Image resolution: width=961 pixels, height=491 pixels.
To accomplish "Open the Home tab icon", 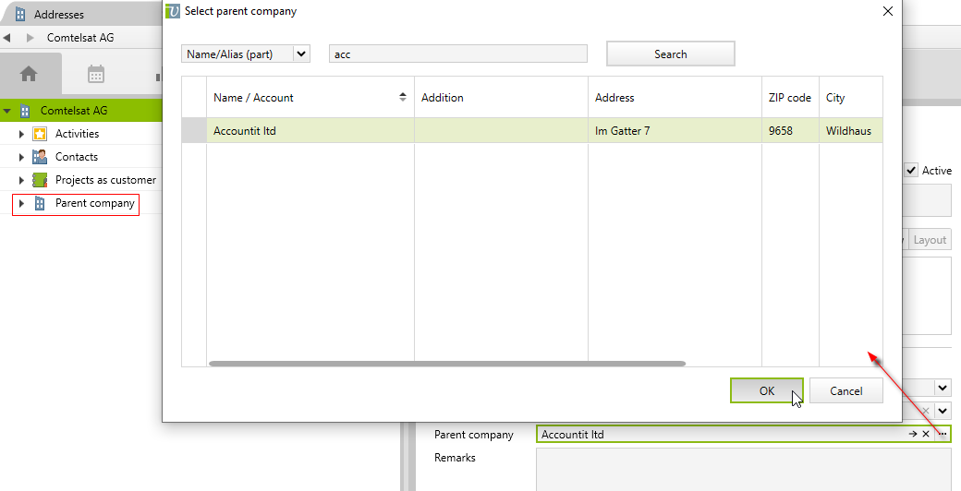I will point(29,74).
